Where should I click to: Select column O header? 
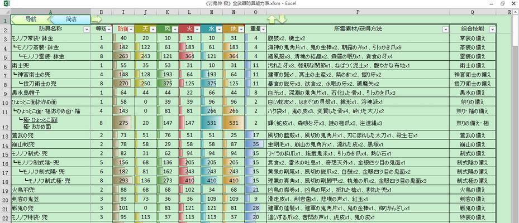(x=256, y=12)
